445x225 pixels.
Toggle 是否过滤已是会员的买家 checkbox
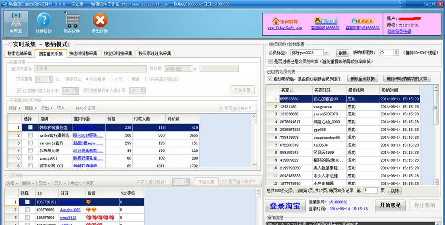click(270, 62)
